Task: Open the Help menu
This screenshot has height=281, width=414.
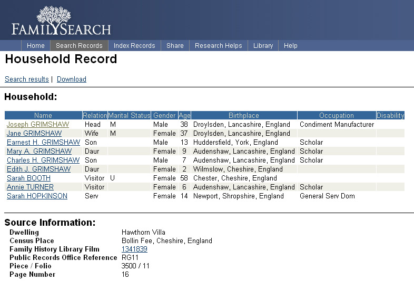Action: pyautogui.click(x=291, y=46)
